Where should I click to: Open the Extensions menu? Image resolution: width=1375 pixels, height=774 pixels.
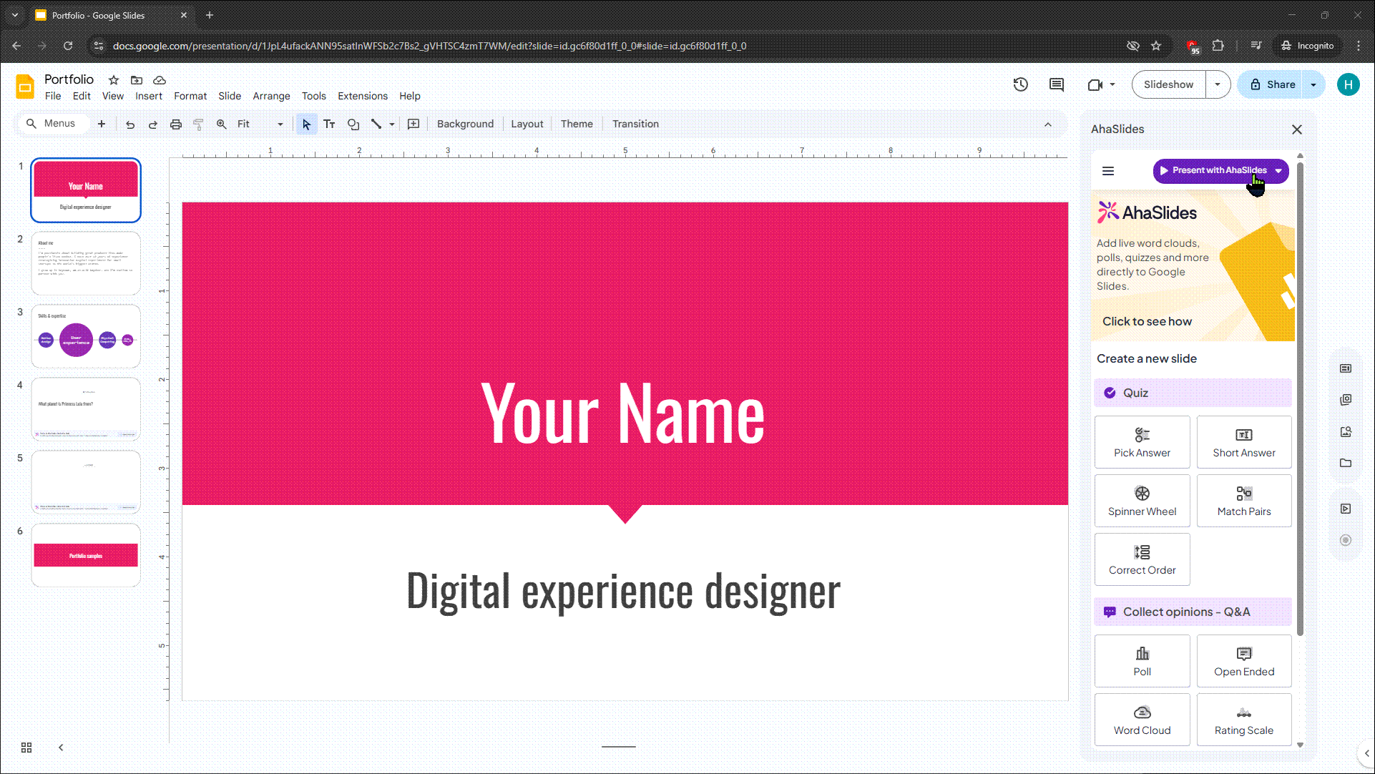click(363, 96)
